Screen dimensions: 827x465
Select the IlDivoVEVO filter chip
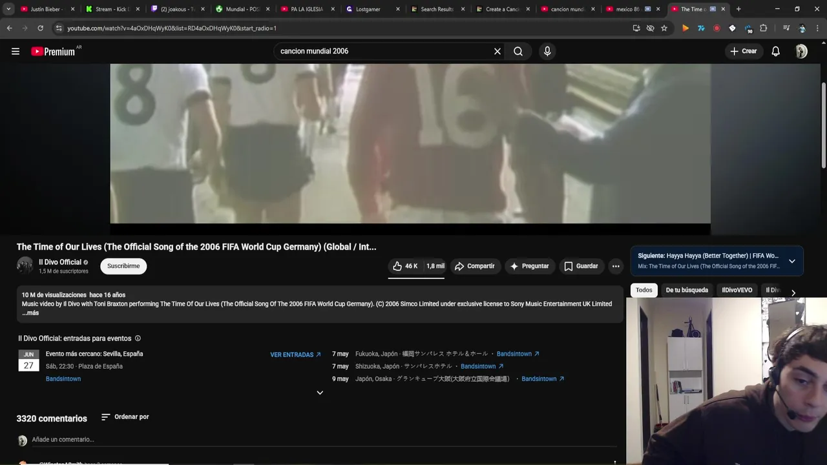737,290
